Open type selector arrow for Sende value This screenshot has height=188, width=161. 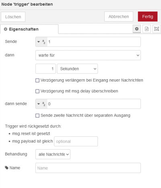pyautogui.click(x=39, y=42)
